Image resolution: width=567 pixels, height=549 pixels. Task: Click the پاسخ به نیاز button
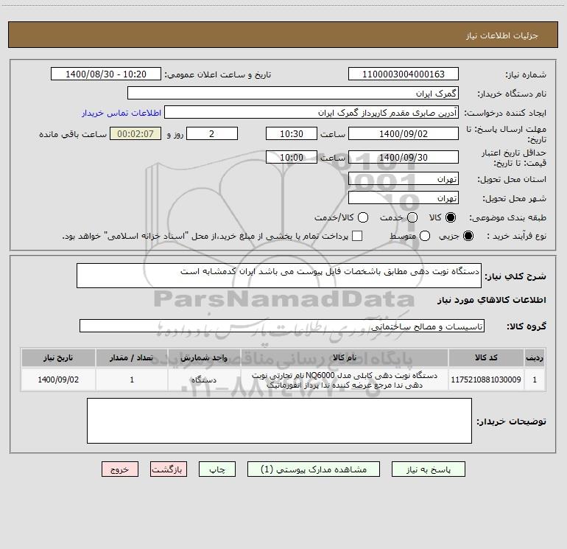(x=428, y=469)
